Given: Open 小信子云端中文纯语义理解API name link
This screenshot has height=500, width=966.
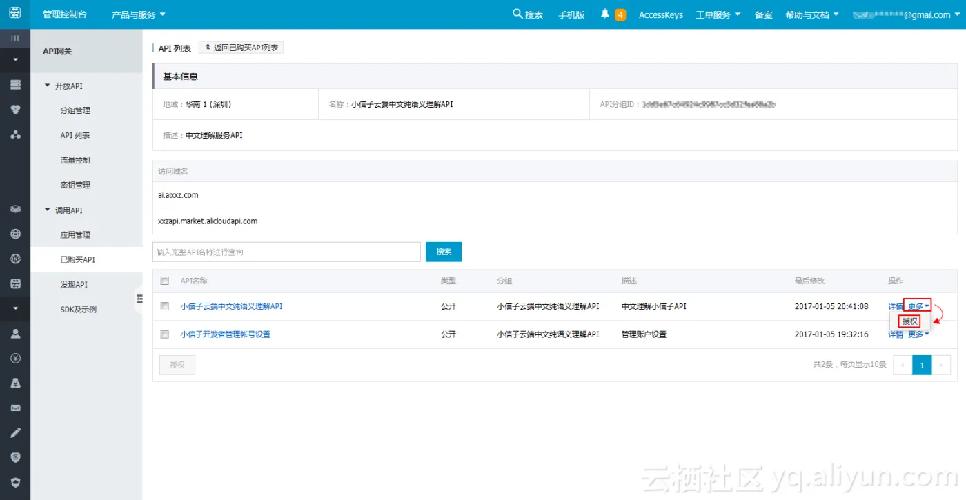Looking at the screenshot, I should (231, 306).
